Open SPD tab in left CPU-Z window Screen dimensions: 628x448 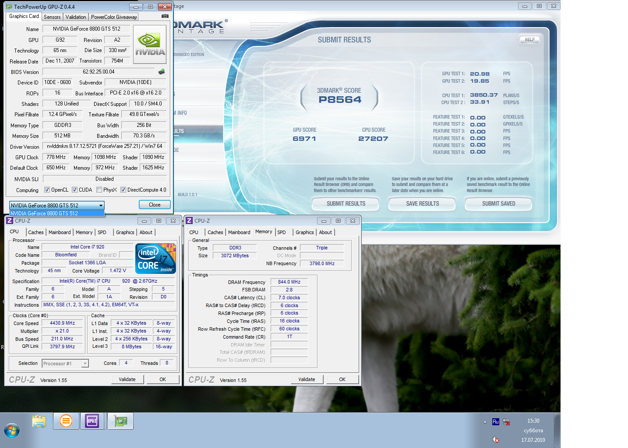click(102, 232)
